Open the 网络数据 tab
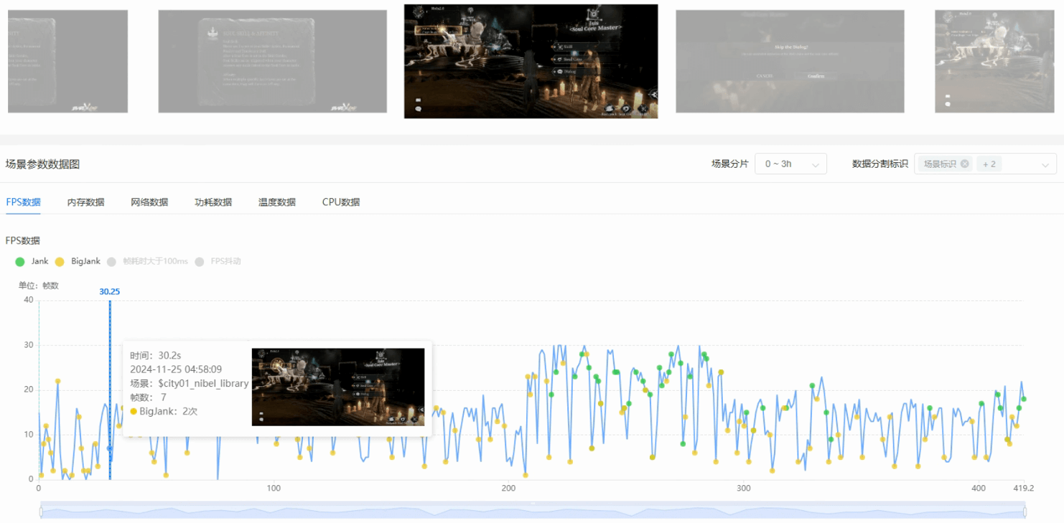 point(149,202)
